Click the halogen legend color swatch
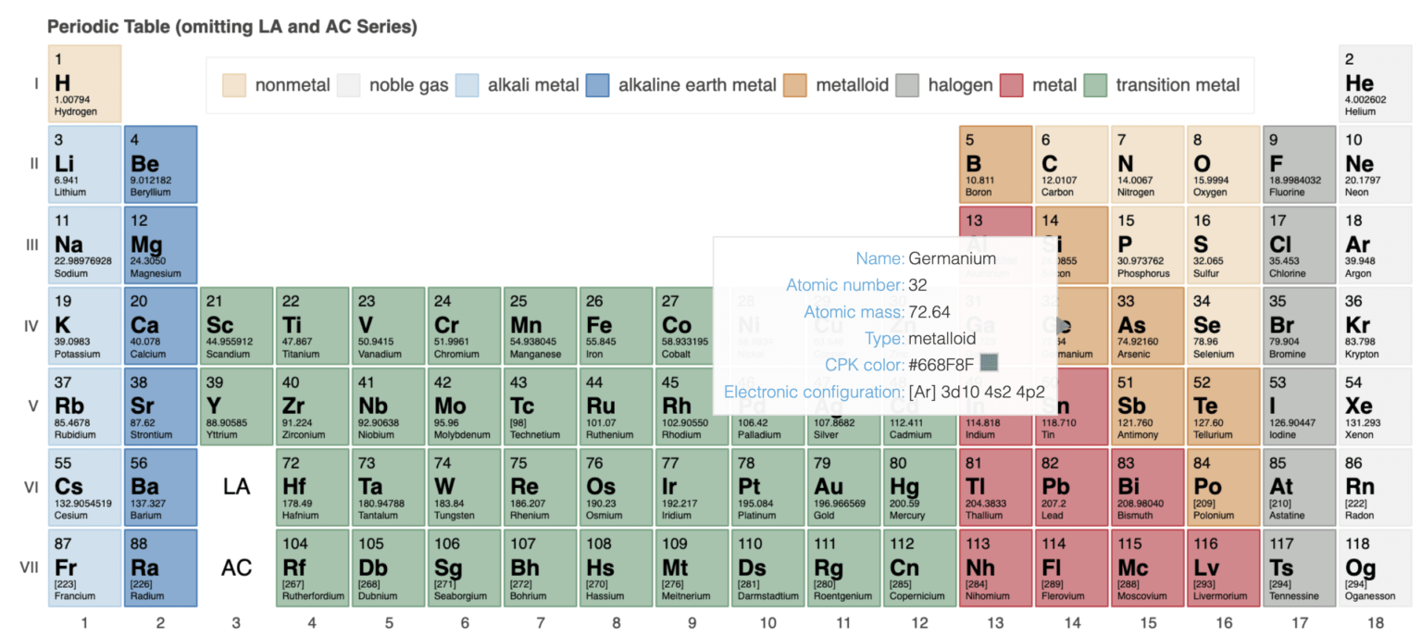Image resolution: width=1422 pixels, height=637 pixels. (907, 86)
